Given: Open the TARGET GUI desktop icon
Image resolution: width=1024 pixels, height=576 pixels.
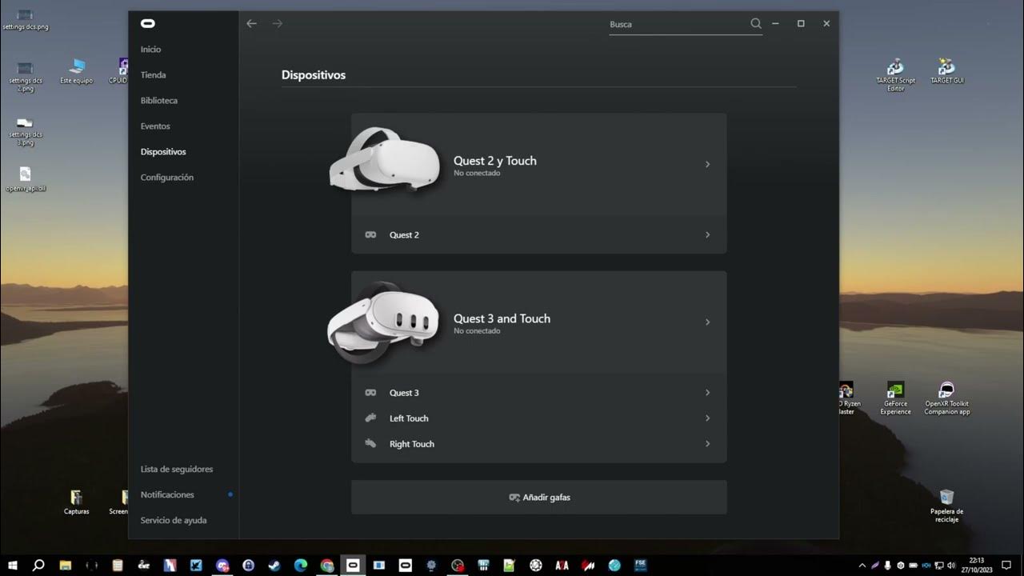Looking at the screenshot, I should [947, 70].
